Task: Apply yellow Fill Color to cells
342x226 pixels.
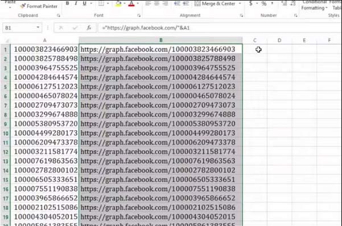Action: coord(118,3)
